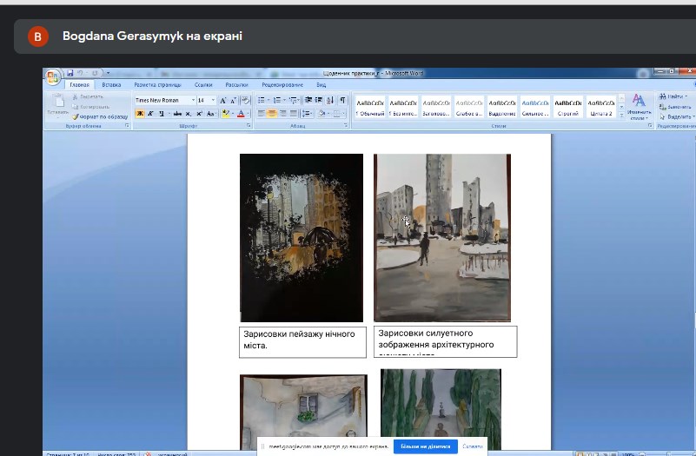Screen dimensions: 696x456
Task: Toggle italic К formatting
Action: (x=150, y=114)
